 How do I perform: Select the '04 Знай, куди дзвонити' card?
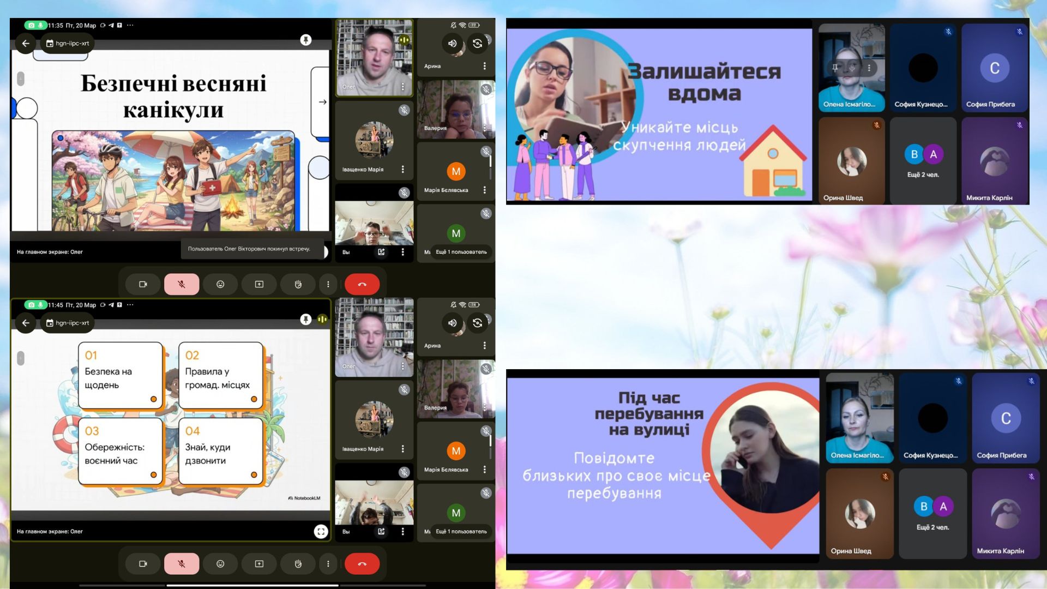coord(220,451)
